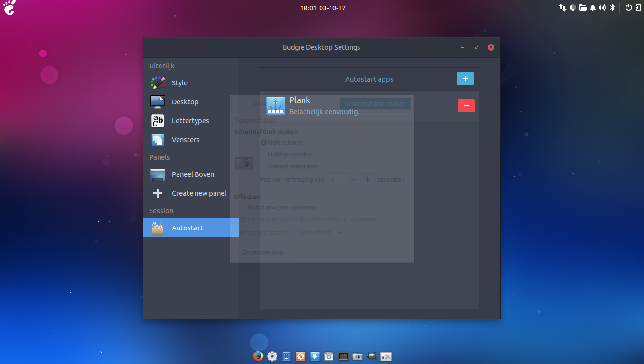Screen dimensions: 644x364
Task: Open the volume speaker indicator
Action: [x=602, y=8]
